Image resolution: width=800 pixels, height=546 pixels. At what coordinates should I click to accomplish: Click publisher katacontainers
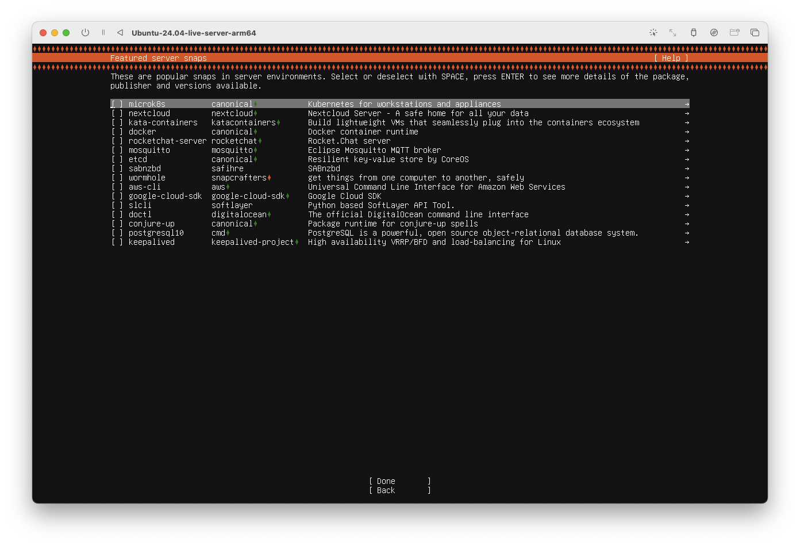pos(244,122)
